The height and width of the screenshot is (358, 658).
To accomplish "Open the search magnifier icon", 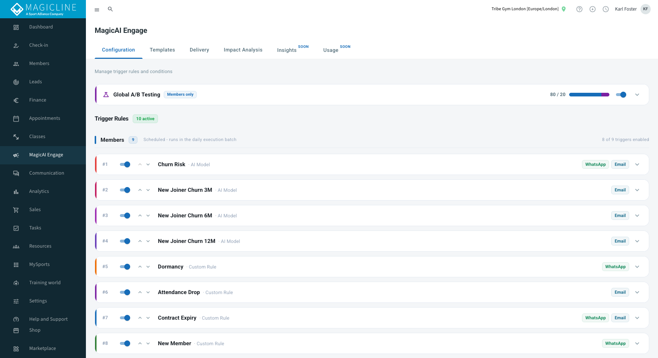I will [110, 9].
